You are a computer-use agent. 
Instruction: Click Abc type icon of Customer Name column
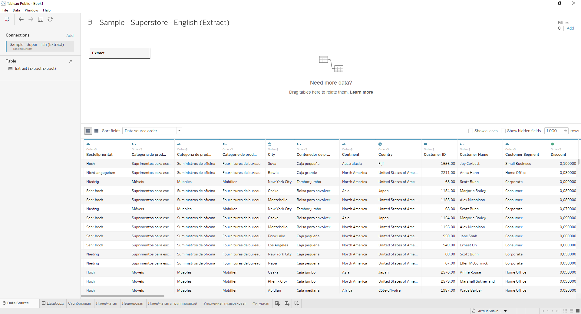pos(462,144)
